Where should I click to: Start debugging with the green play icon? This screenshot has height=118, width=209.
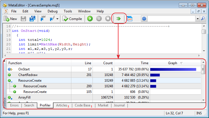tap(90, 19)
